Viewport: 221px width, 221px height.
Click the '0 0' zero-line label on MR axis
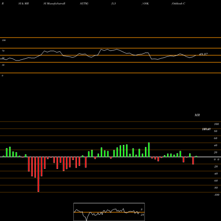pyautogui.click(x=217, y=160)
